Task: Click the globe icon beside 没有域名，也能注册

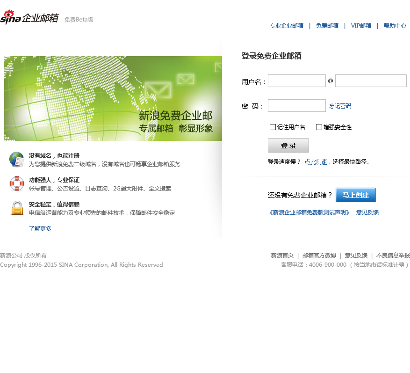Action: 16,160
